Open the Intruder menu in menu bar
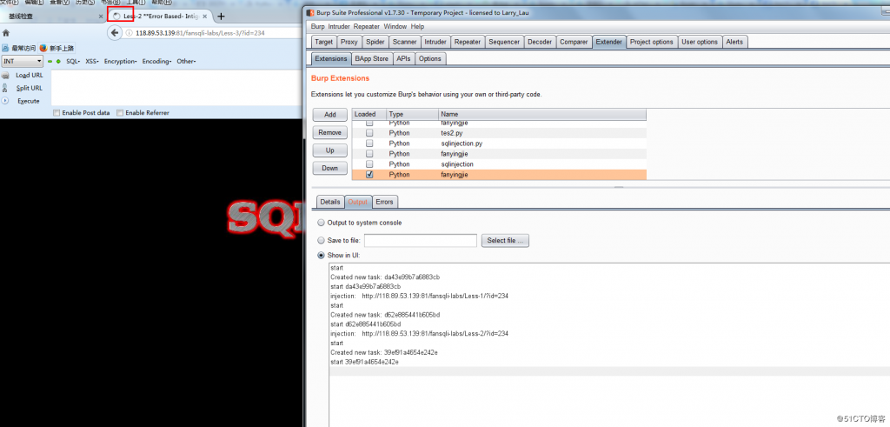The height and width of the screenshot is (427, 890). [x=340, y=27]
